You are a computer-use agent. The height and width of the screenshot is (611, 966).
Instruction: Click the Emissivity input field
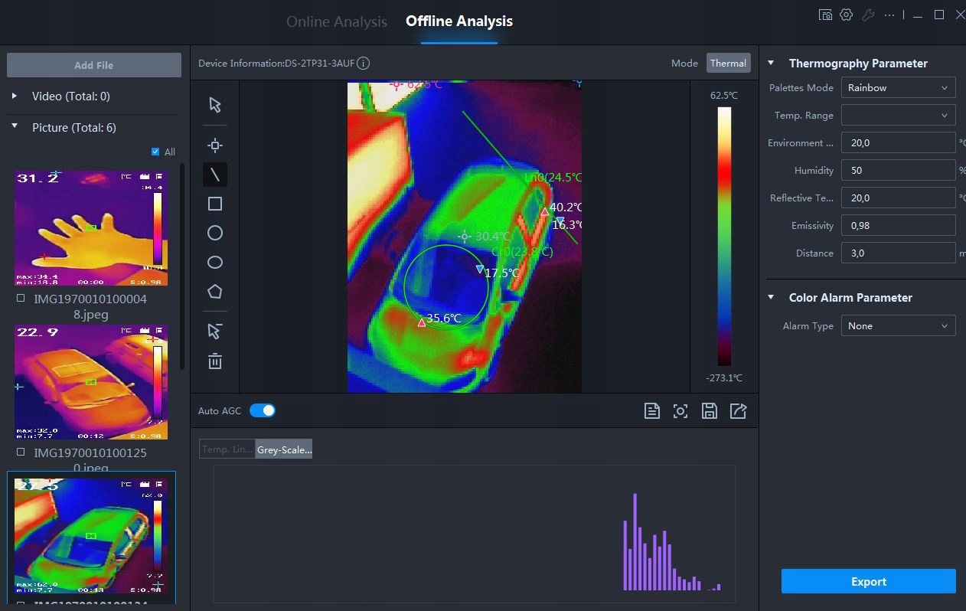pyautogui.click(x=898, y=226)
